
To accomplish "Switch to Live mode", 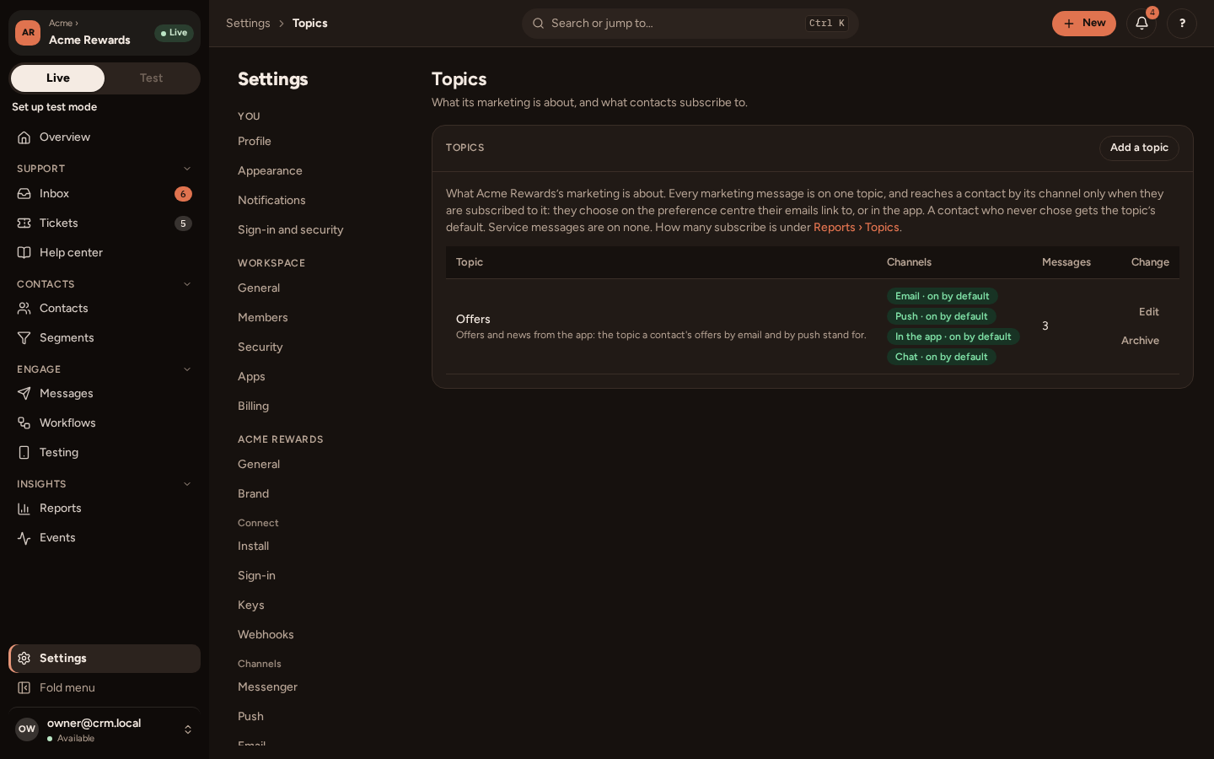I will tap(58, 78).
